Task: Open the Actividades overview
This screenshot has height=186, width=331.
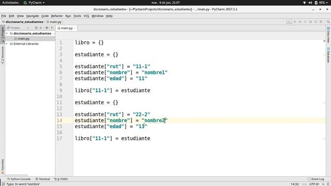Action: click(x=10, y=3)
